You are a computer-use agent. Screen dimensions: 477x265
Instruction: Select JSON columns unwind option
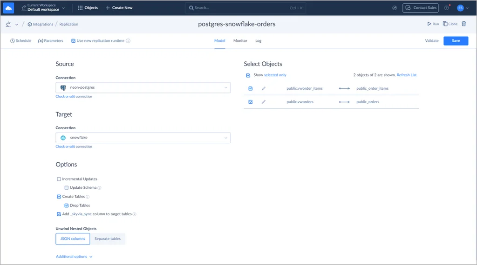[x=73, y=239]
